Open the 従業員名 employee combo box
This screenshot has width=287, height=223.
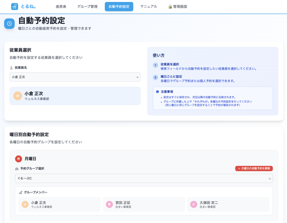73,77
